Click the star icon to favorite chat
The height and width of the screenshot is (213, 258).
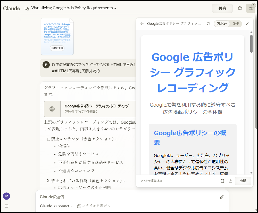click(240, 8)
